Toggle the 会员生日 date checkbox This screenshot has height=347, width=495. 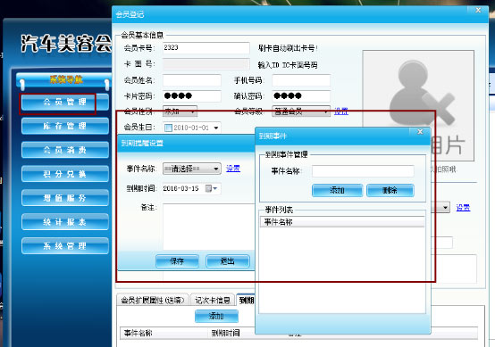(169, 128)
